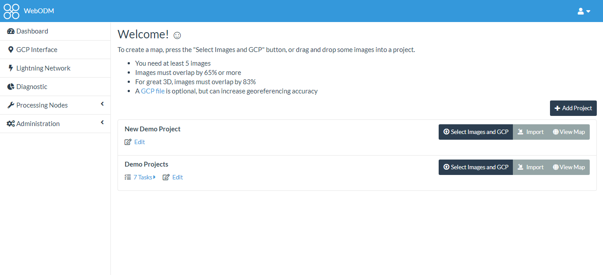This screenshot has height=275, width=603.
Task: Open Lightning Network menu item
Action: point(43,68)
